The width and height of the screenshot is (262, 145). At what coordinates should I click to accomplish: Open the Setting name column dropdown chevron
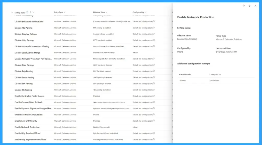coord(34,12)
